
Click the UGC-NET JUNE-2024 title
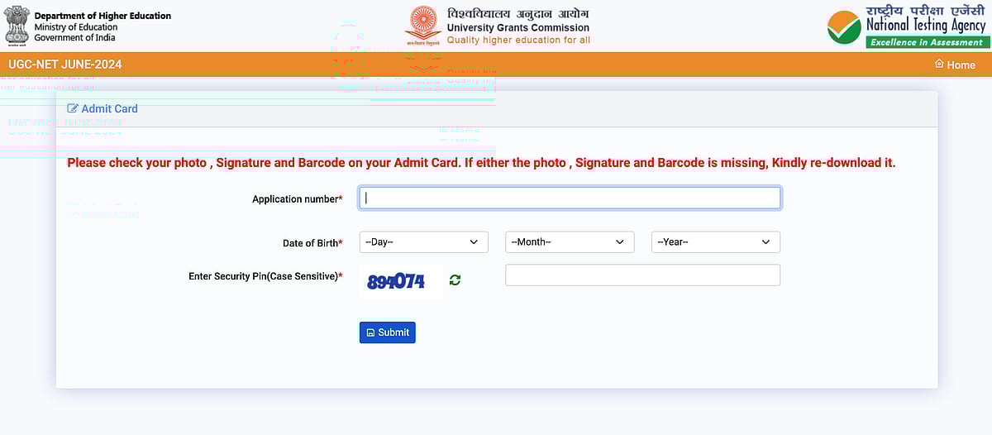click(65, 65)
